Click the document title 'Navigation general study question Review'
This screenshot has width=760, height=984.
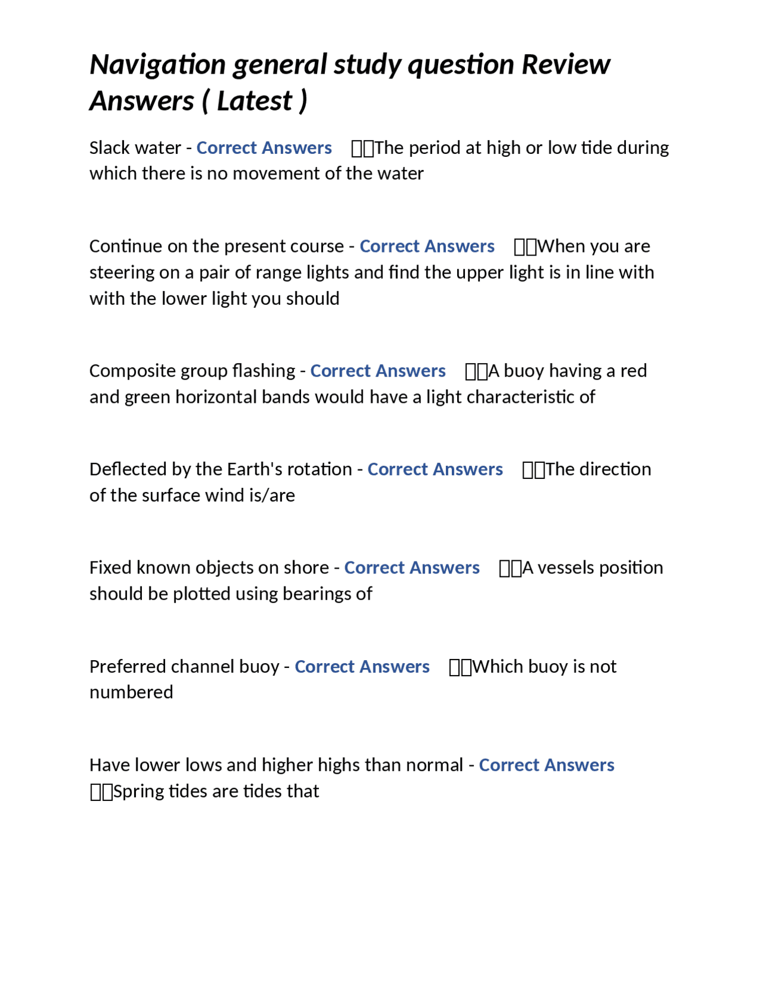pyautogui.click(x=349, y=65)
